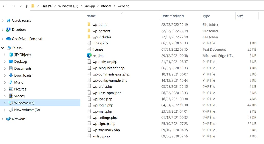The image size is (264, 144).
Task: Select the Dropbox icon in sidebar
Action: click(9, 30)
